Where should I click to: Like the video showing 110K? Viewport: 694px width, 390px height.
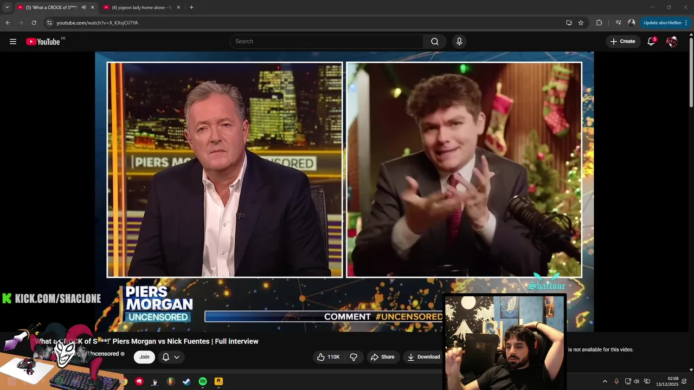coord(328,357)
